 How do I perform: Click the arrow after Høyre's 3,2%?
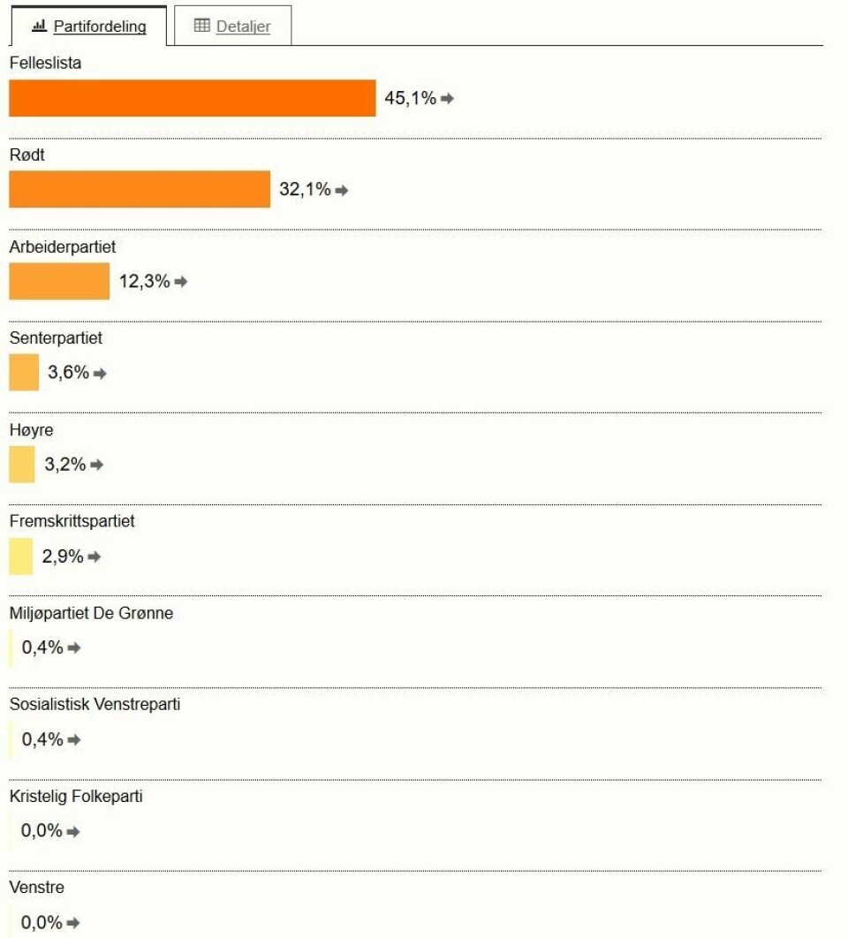click(x=97, y=465)
